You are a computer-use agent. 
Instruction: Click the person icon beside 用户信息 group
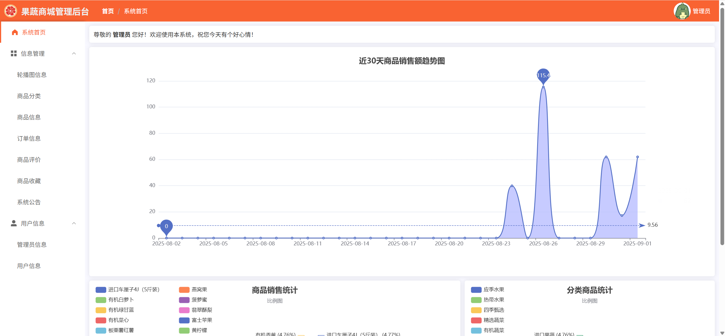pyautogui.click(x=14, y=223)
